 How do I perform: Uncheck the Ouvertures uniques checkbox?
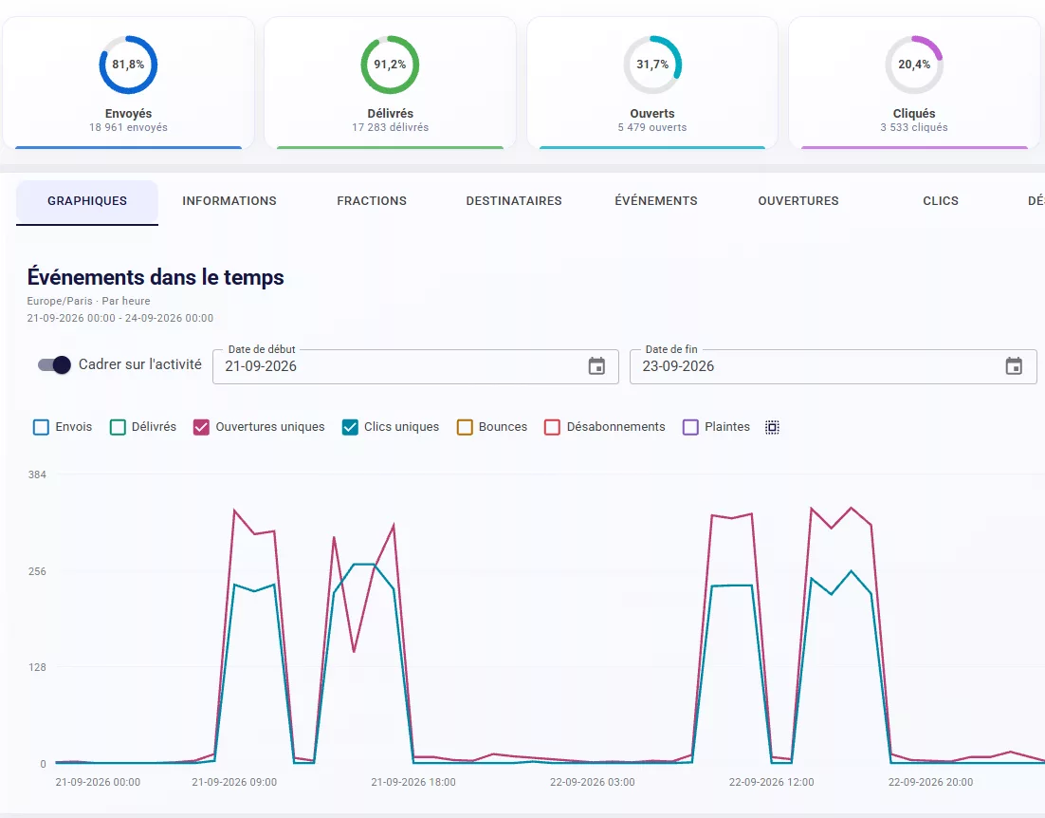click(201, 427)
